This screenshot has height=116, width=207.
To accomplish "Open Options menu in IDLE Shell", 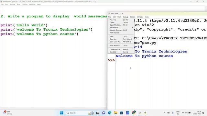I will [x=132, y=17].
